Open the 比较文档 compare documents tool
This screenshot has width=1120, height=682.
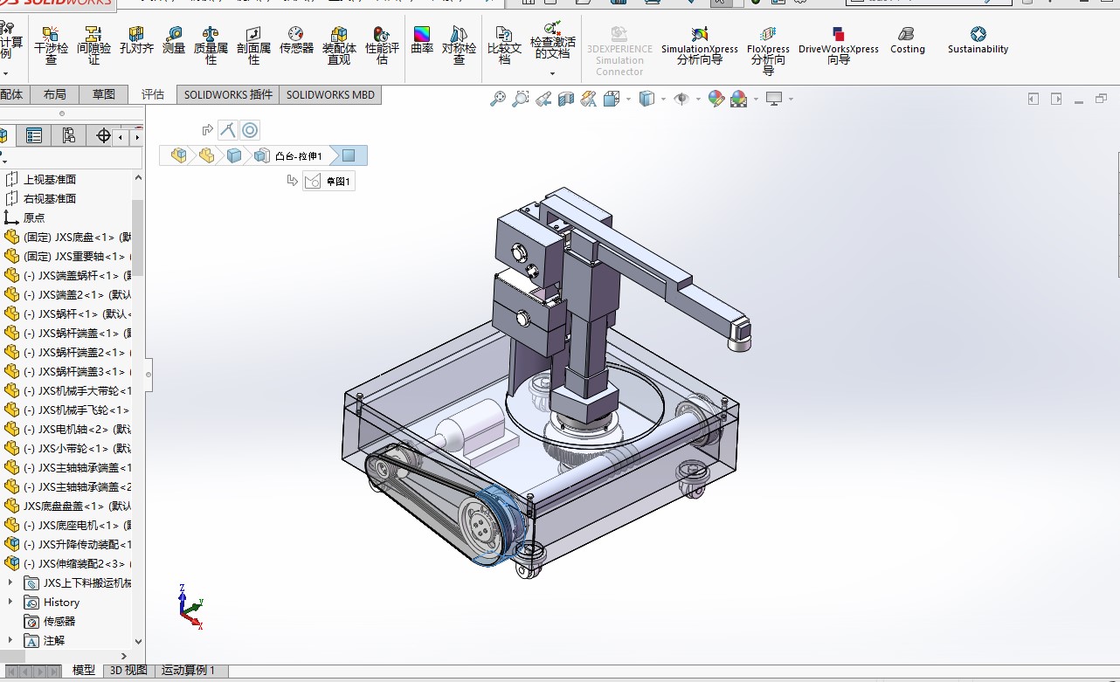click(x=504, y=45)
